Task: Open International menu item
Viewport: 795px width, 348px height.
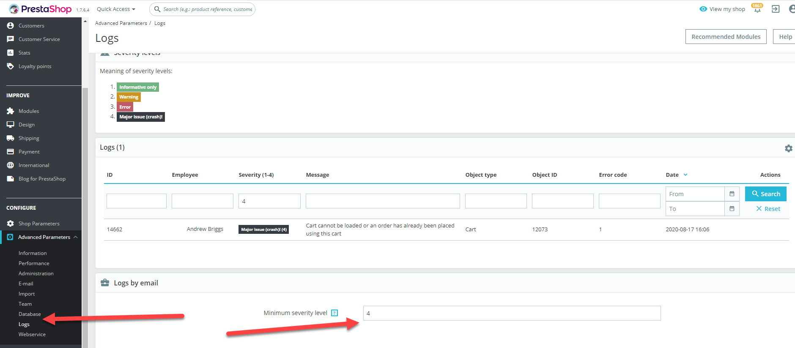Action: coord(34,165)
